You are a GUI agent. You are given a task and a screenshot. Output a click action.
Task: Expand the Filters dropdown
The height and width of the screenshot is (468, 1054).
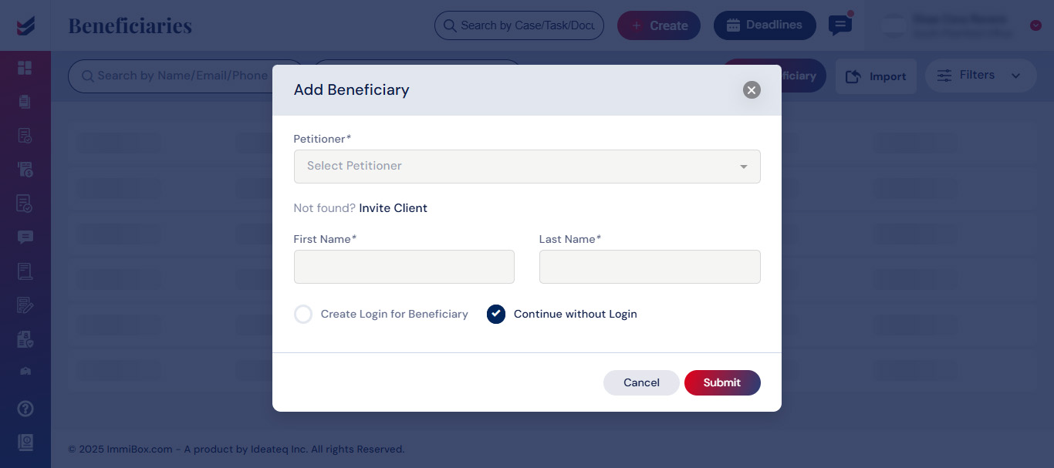(x=981, y=76)
